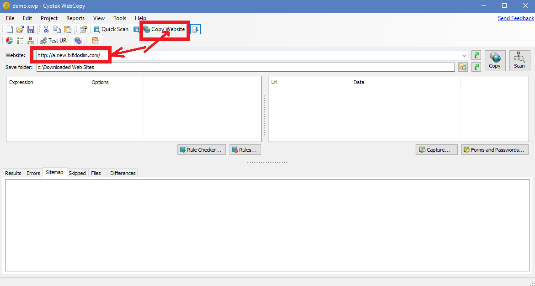
Task: Open the Rule Checker dialog
Action: point(202,150)
